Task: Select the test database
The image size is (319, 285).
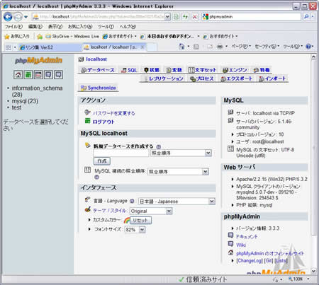Action: (x=16, y=107)
